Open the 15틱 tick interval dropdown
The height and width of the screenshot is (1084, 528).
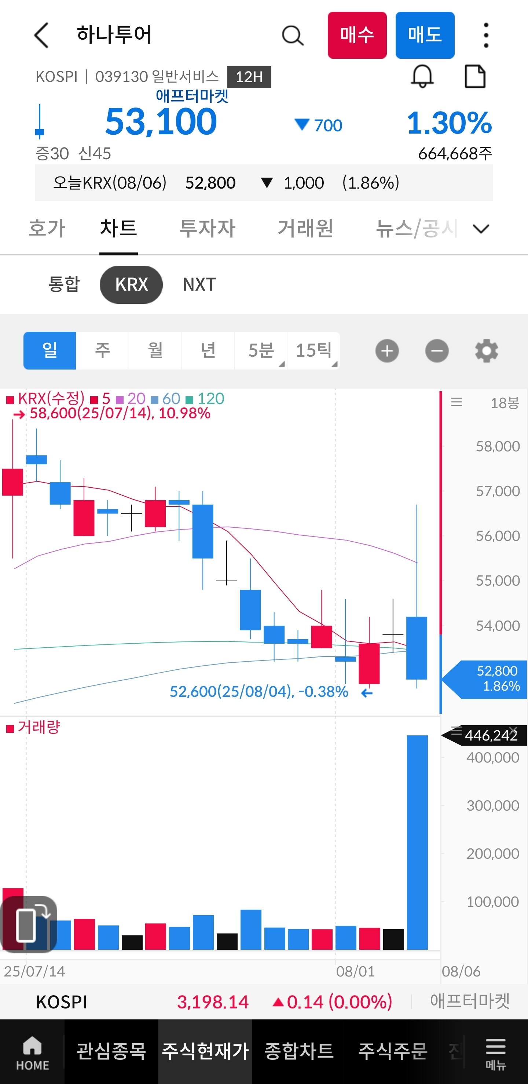pos(313,350)
